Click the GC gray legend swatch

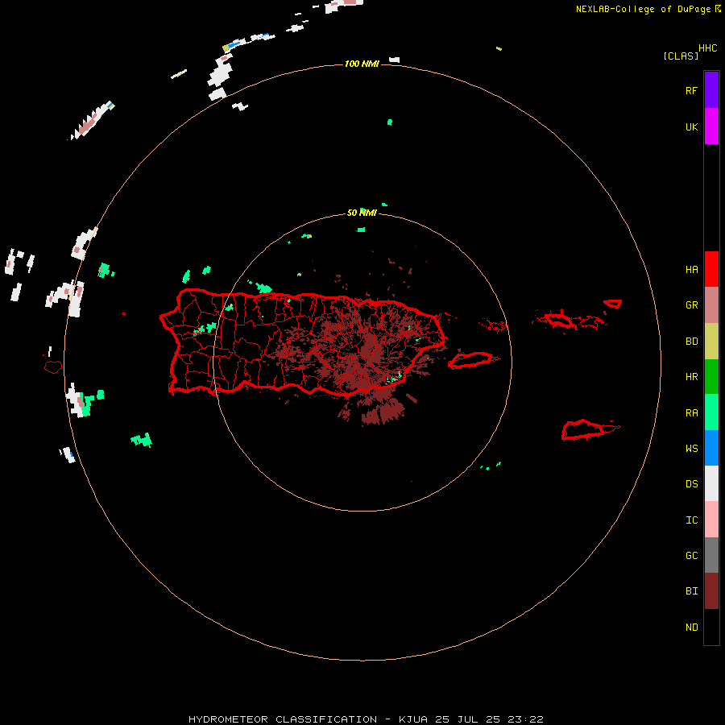[x=711, y=555]
